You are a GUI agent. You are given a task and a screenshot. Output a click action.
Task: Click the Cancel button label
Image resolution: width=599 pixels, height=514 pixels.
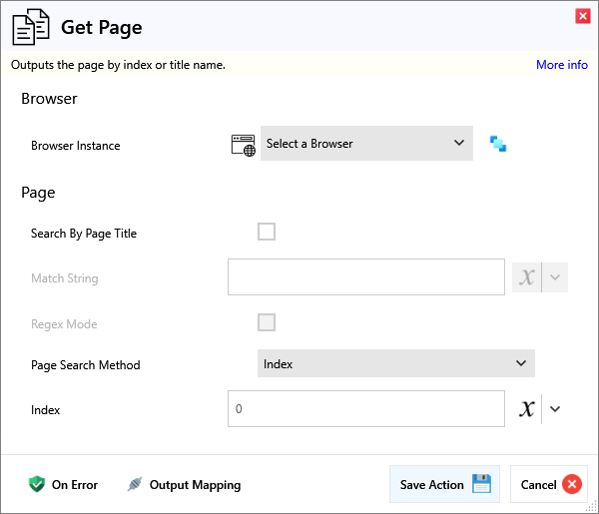(538, 484)
